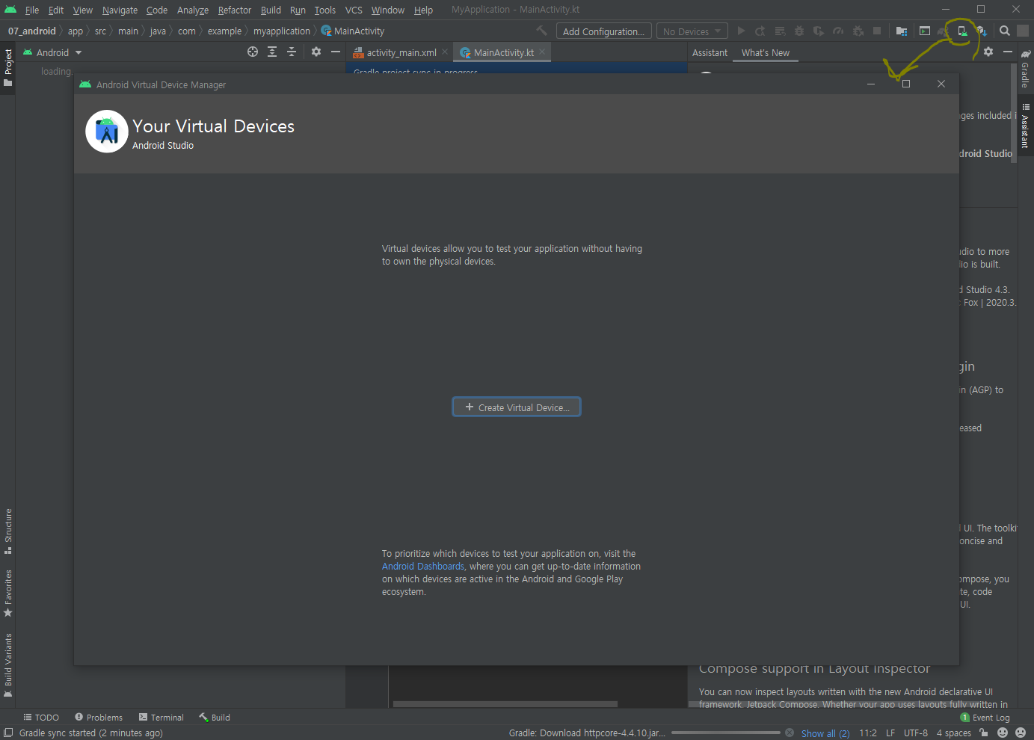Click the Stop square icon
This screenshot has width=1034, height=740.
(877, 31)
